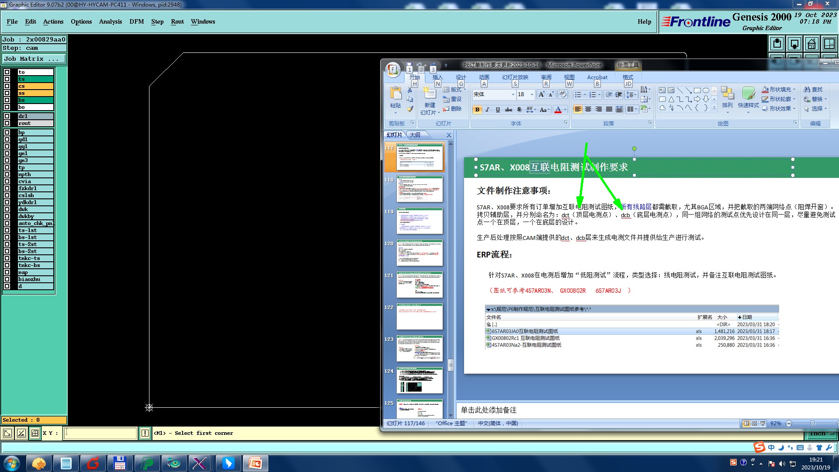Screen dimensions: 839x472
Task: Open the DFM menu in Genesis
Action: point(137,21)
